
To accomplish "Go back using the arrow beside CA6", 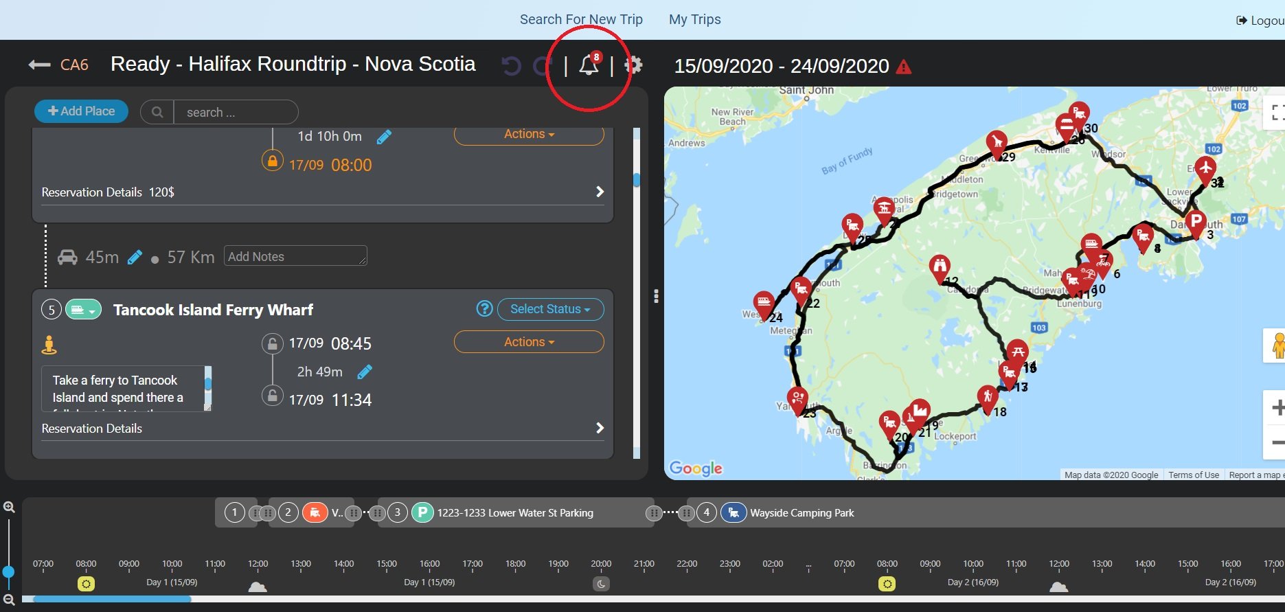I will coord(39,65).
